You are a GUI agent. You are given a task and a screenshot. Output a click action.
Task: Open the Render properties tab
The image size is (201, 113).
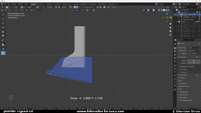coord(175,48)
